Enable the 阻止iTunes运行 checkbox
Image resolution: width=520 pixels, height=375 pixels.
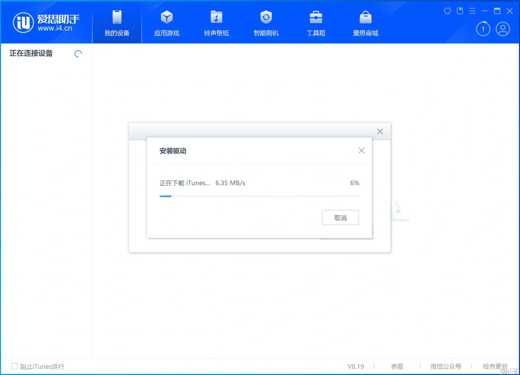(14, 366)
